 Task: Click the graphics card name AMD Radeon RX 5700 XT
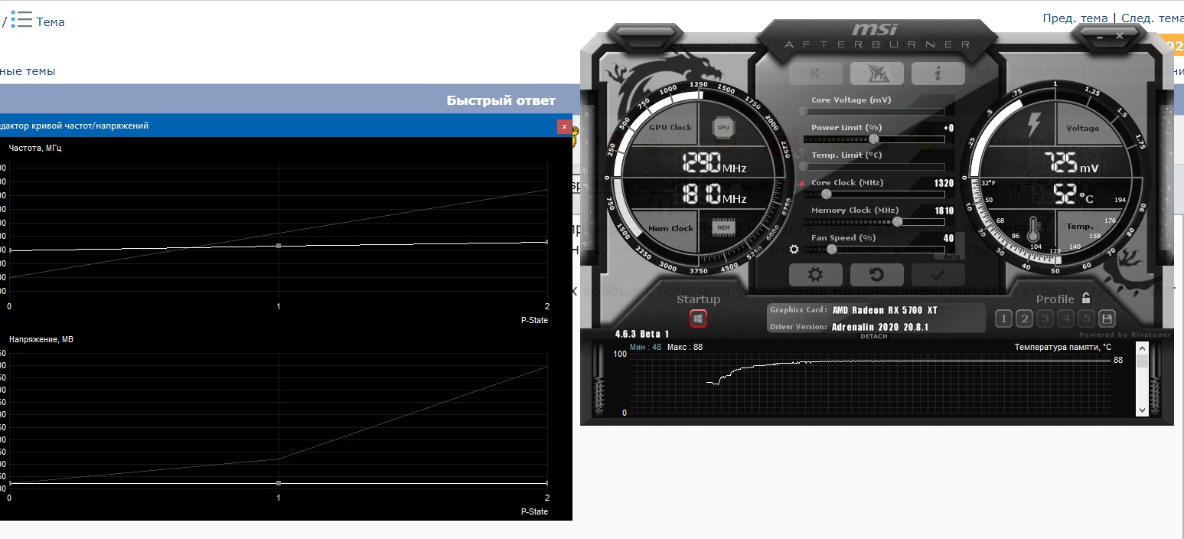(883, 310)
